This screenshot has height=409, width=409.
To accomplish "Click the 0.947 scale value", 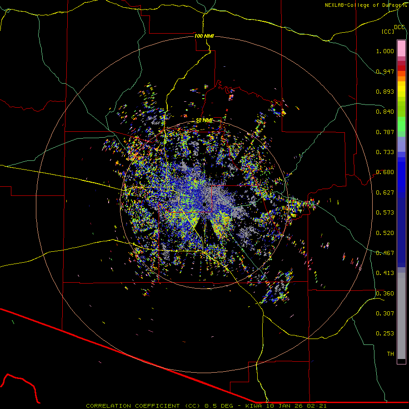I will [x=385, y=71].
